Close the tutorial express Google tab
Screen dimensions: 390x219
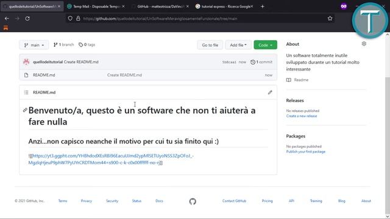252,7
